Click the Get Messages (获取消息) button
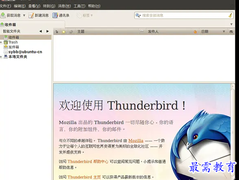 click(x=10, y=15)
